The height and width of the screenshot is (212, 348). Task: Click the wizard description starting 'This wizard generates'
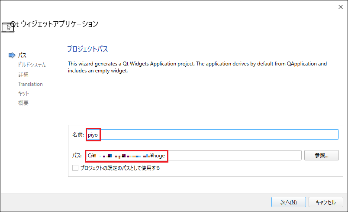197,67
